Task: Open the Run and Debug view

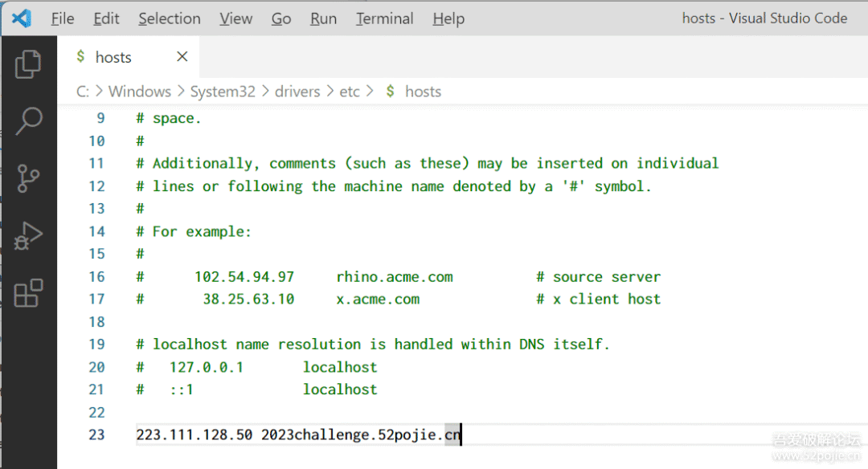Action: (28, 236)
